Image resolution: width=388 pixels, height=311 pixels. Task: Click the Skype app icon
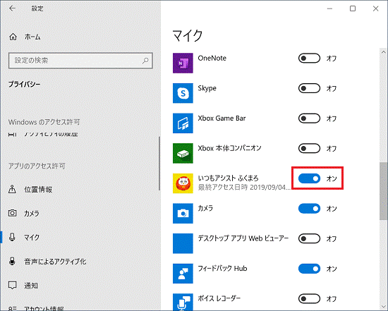[x=183, y=93]
